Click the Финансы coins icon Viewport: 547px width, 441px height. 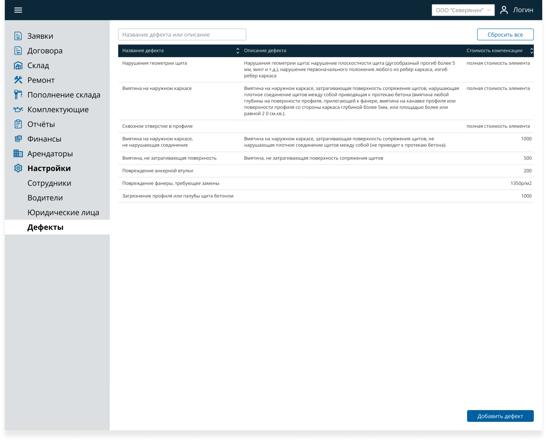point(18,139)
